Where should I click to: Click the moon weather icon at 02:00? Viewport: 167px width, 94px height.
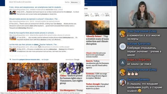pos(92,15)
